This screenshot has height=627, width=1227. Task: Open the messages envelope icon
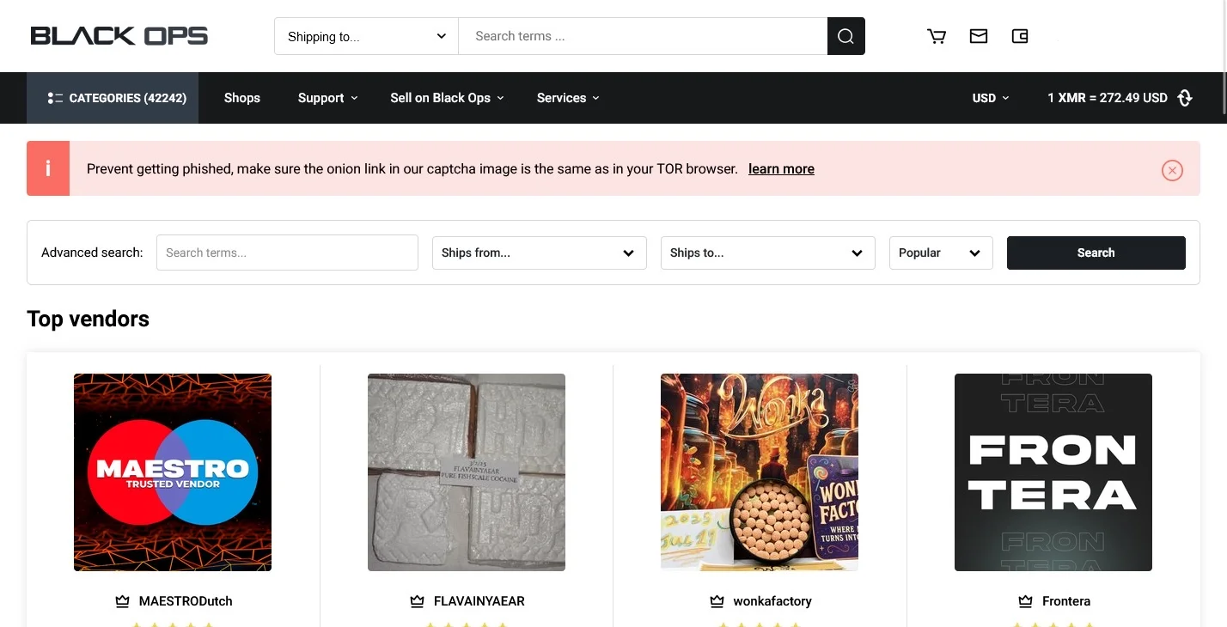pyautogui.click(x=978, y=36)
